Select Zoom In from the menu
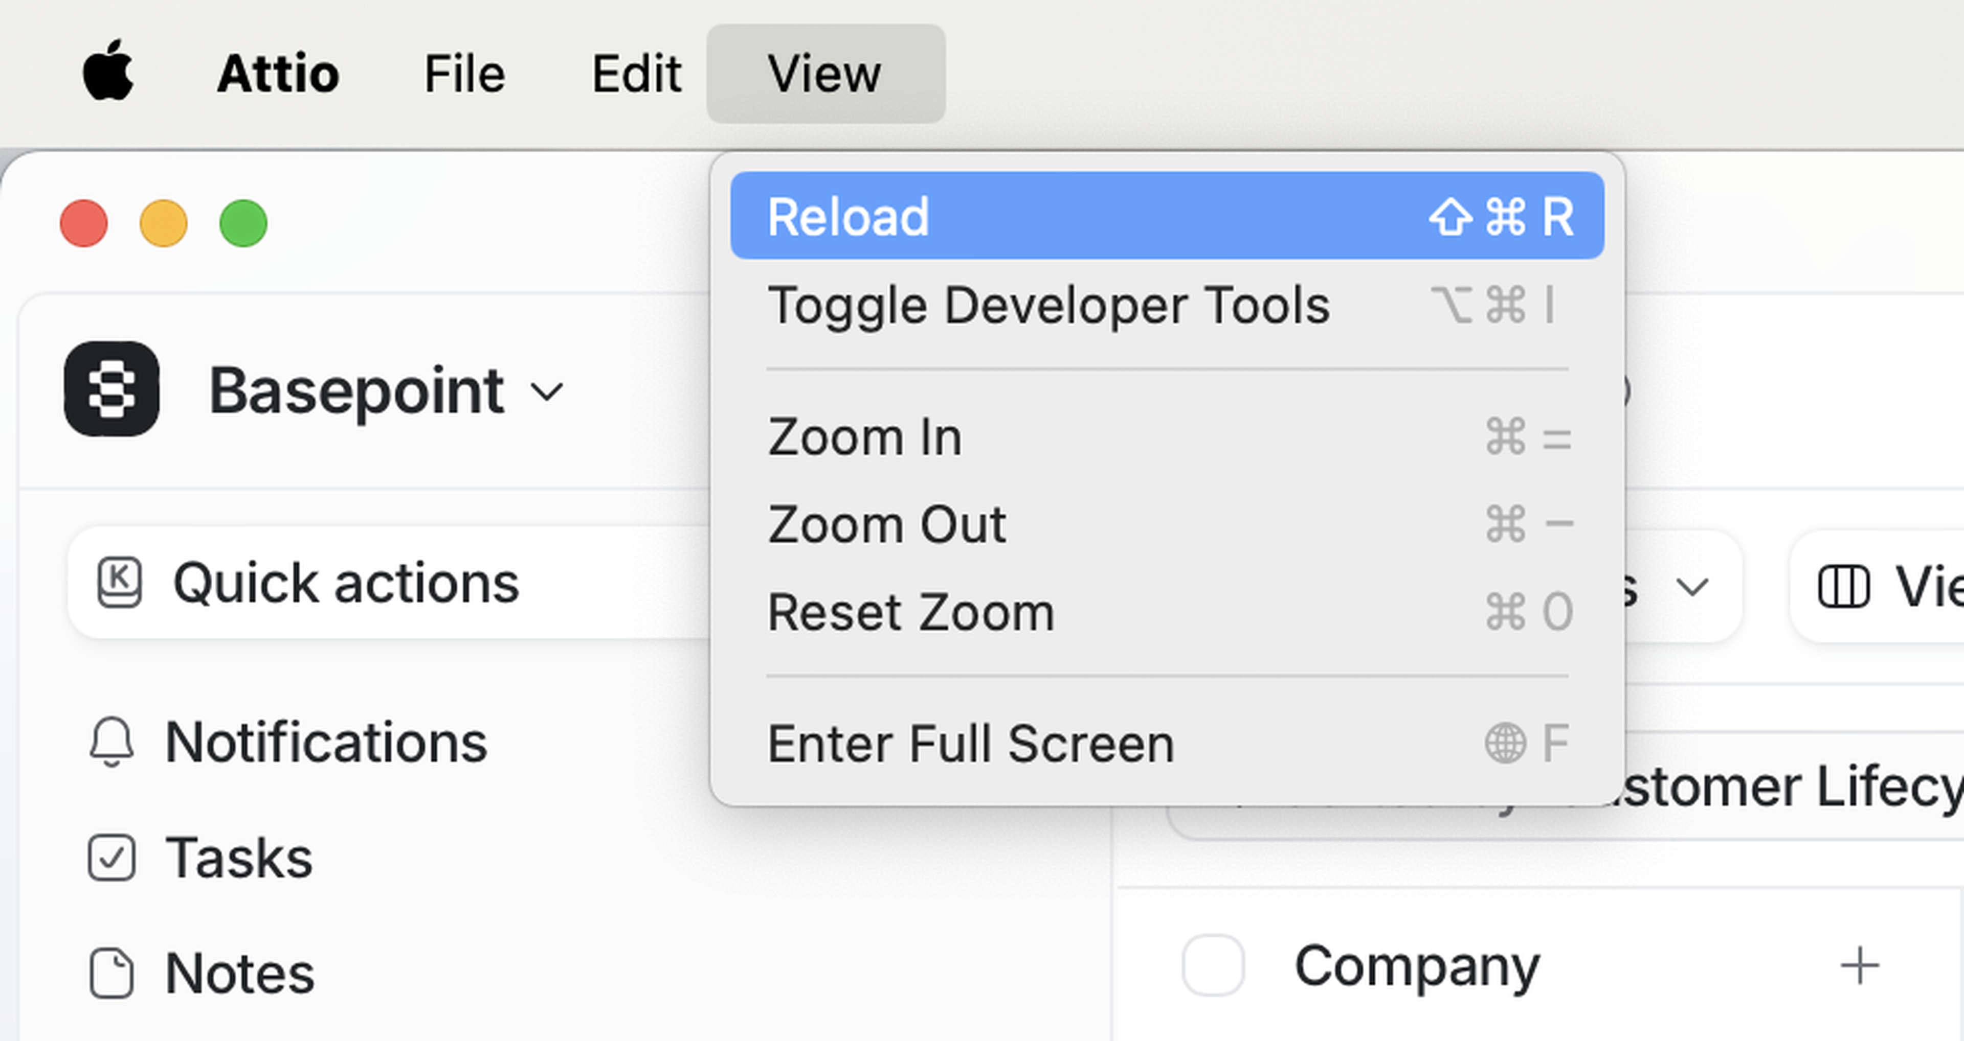The width and height of the screenshot is (1964, 1041). pyautogui.click(x=864, y=437)
